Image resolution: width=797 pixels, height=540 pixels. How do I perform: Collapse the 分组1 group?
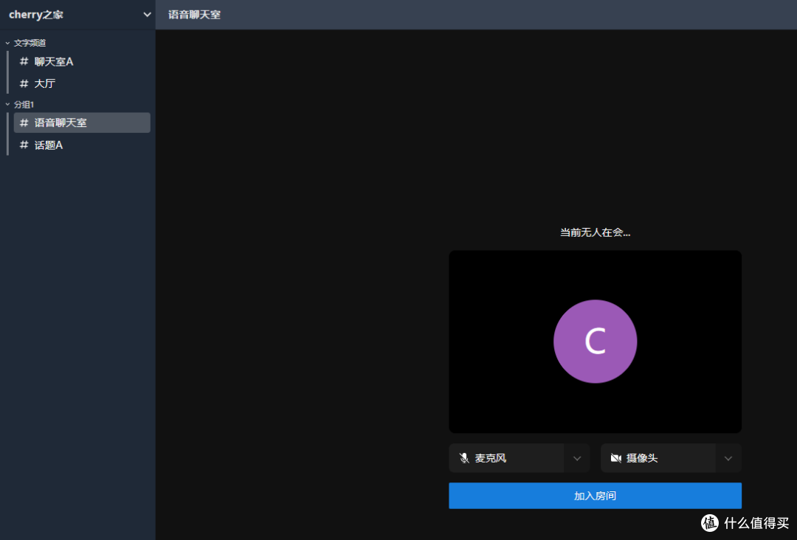pos(7,104)
